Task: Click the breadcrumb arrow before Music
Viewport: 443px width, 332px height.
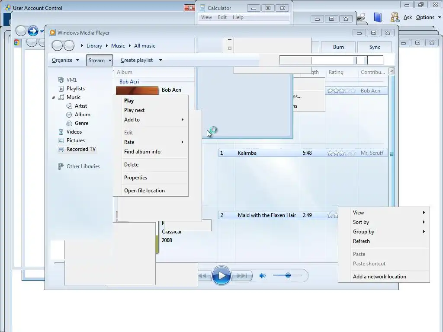Action: click(x=107, y=46)
